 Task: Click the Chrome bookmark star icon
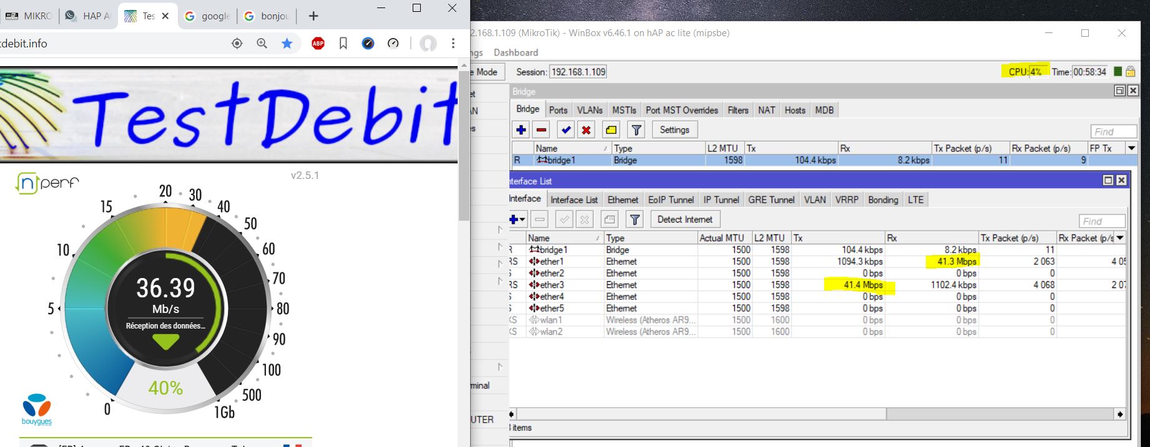(287, 44)
